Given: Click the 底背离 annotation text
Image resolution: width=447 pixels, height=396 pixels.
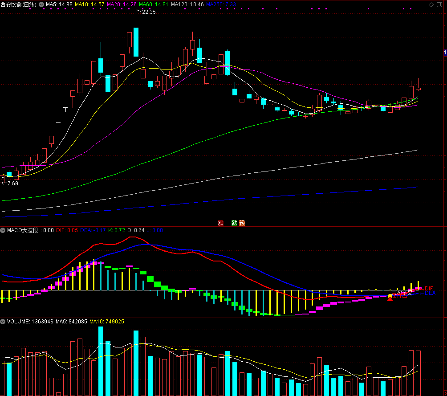Looking at the screenshot, I should [x=399, y=296].
